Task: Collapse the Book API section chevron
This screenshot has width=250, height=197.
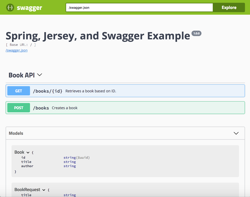Action: tap(39, 75)
